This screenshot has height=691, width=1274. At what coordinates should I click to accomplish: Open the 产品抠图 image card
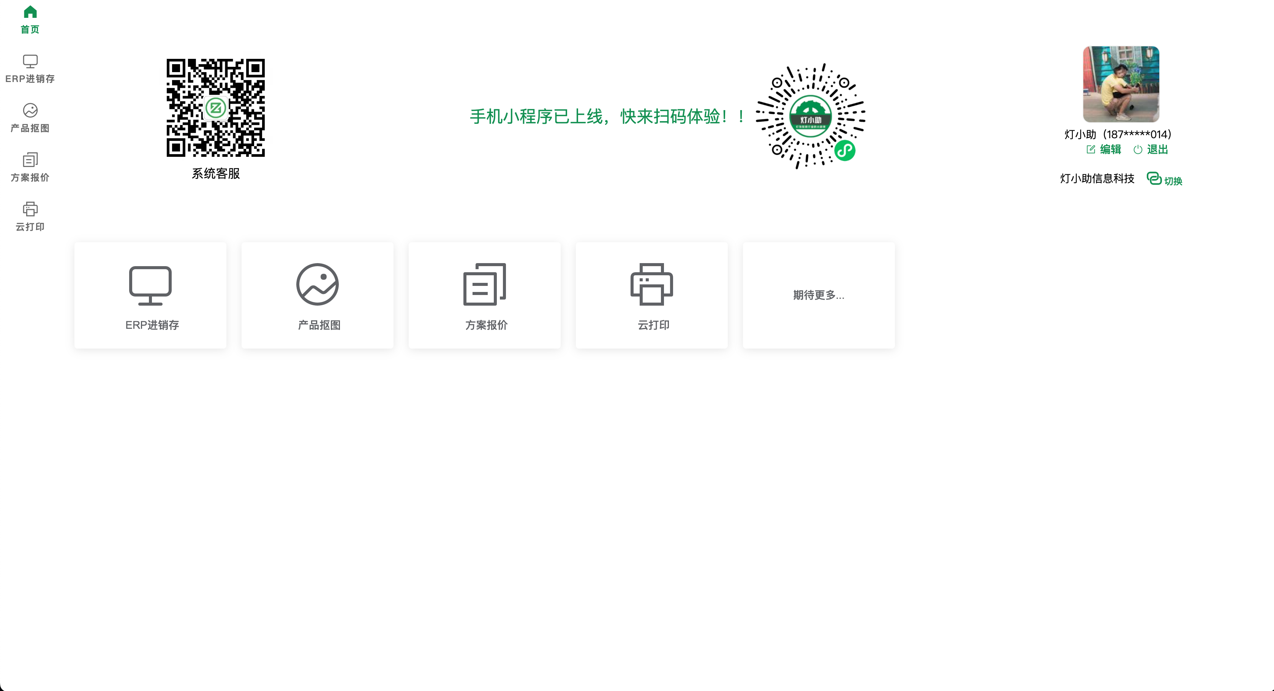(318, 295)
